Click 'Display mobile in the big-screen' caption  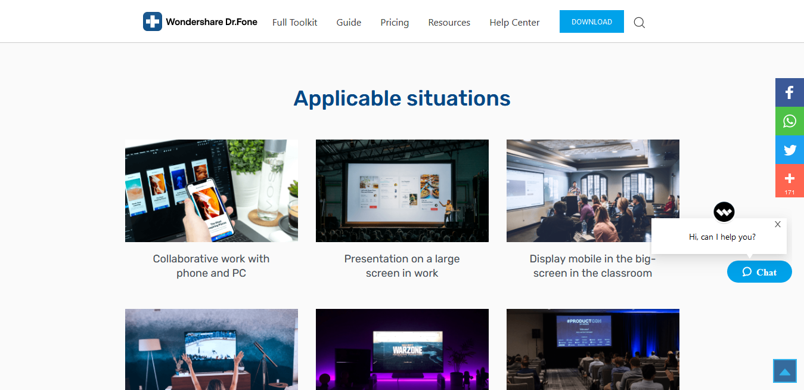pyautogui.click(x=593, y=266)
